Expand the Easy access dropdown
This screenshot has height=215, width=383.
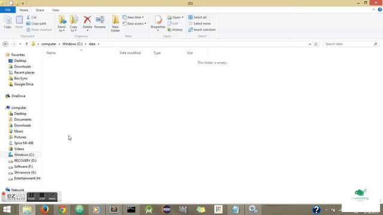click(x=134, y=23)
